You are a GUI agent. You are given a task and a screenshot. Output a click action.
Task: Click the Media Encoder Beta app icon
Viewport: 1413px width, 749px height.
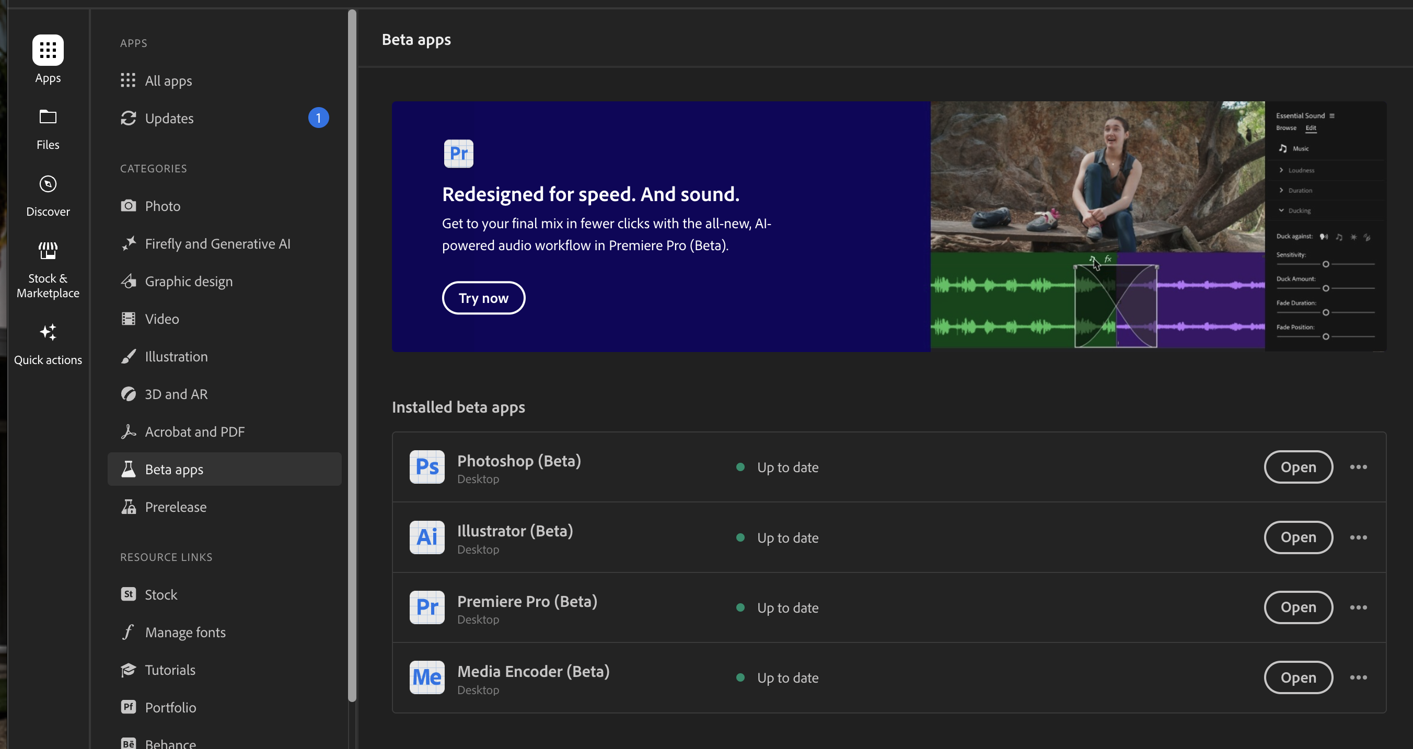(x=426, y=677)
